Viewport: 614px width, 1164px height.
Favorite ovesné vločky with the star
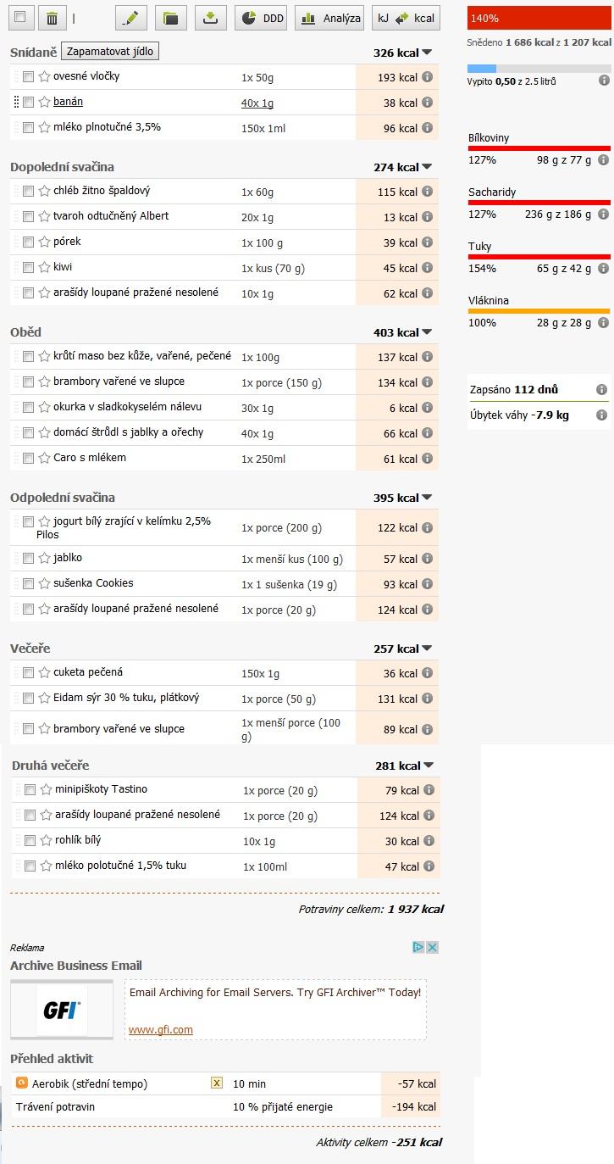coord(44,77)
